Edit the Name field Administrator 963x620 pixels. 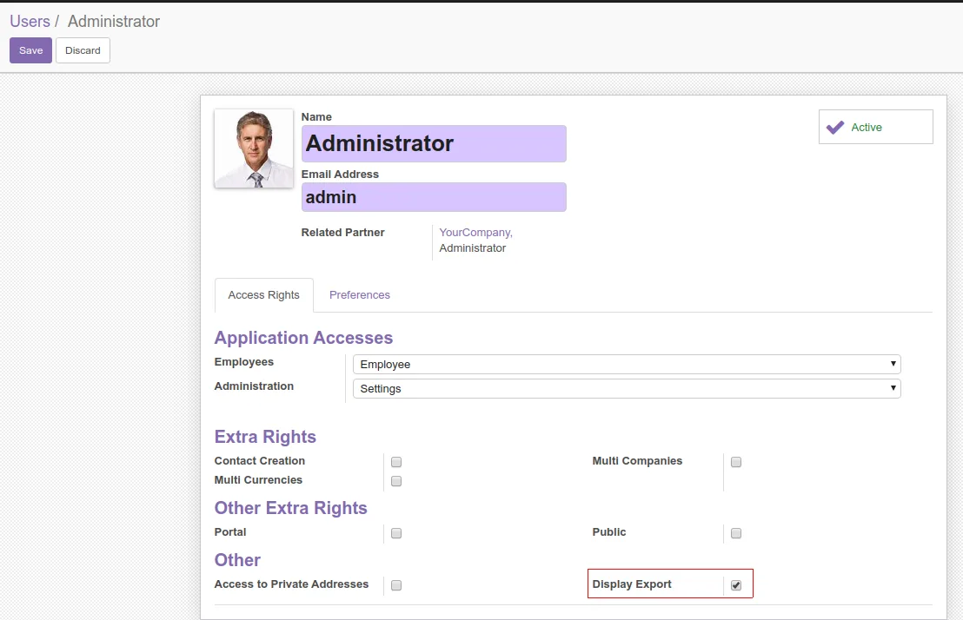pyautogui.click(x=434, y=143)
